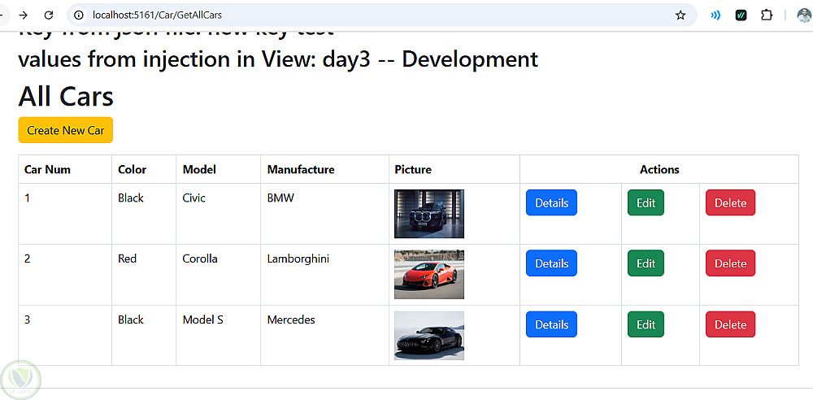This screenshot has width=813, height=400.
Task: Edit the Lamborghini car row
Action: point(646,263)
